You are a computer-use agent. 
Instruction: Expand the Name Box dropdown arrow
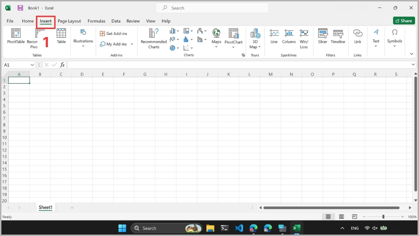pos(32,65)
